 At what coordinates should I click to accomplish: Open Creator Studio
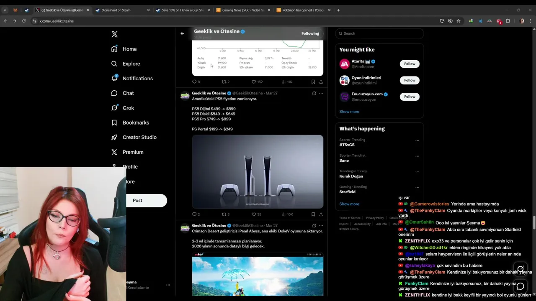tap(134, 137)
